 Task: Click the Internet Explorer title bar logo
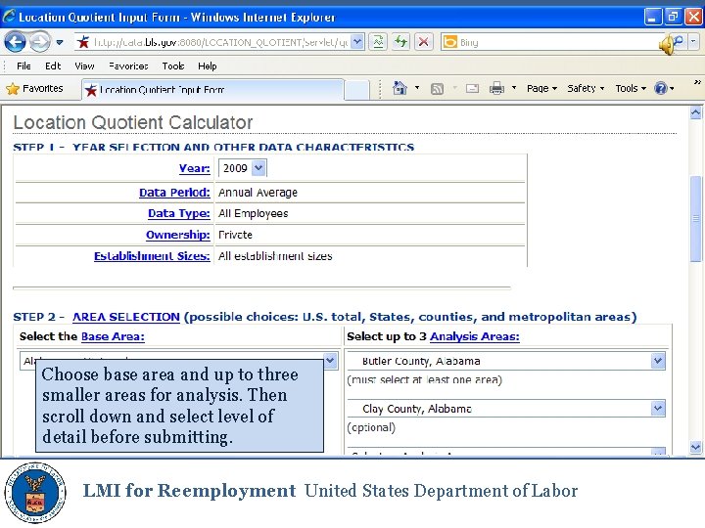click(9, 17)
